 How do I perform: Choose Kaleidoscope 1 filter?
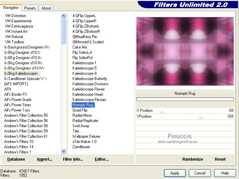(x=84, y=63)
